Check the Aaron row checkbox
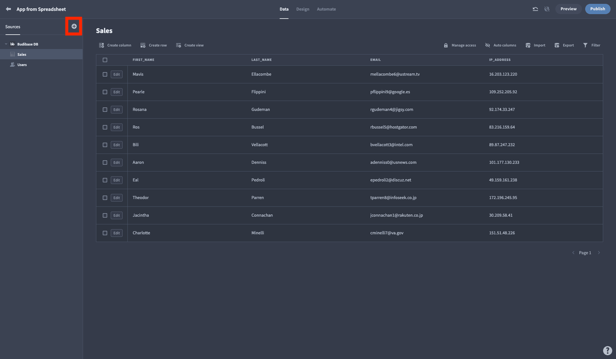The image size is (616, 359). tap(105, 163)
